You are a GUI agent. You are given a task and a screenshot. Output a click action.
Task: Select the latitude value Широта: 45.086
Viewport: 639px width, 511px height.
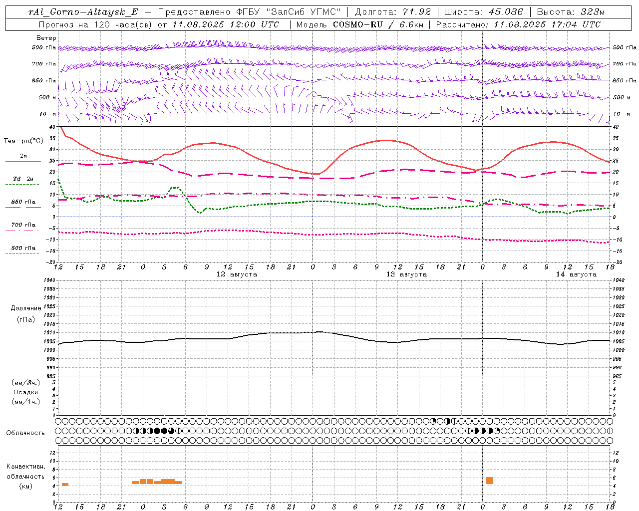[483, 12]
